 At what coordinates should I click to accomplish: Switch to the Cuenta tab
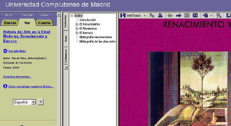click(44, 23)
